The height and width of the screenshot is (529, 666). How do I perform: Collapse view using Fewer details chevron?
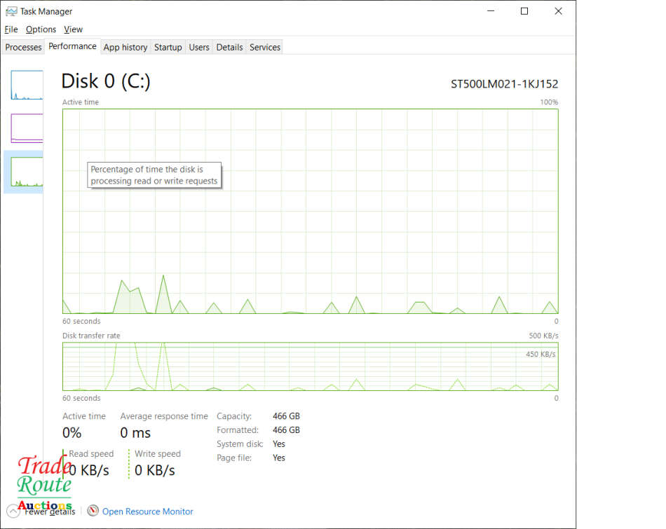(13, 511)
